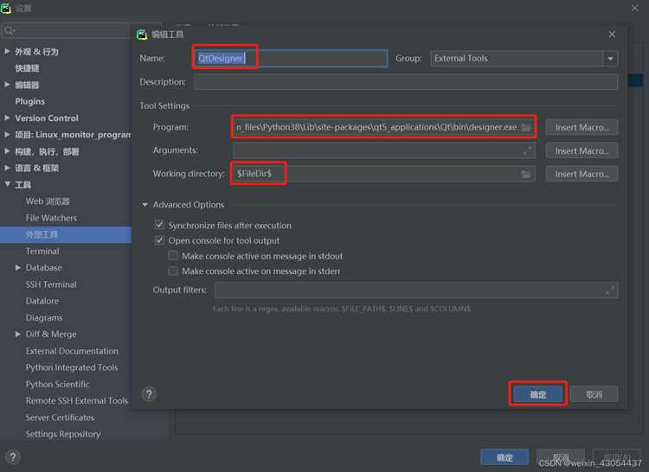The width and height of the screenshot is (649, 472).
Task: Expand the 外观 & 行为 settings node
Action: pos(7,52)
